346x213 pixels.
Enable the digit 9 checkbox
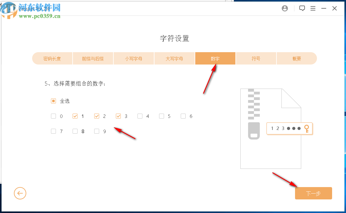(96, 131)
